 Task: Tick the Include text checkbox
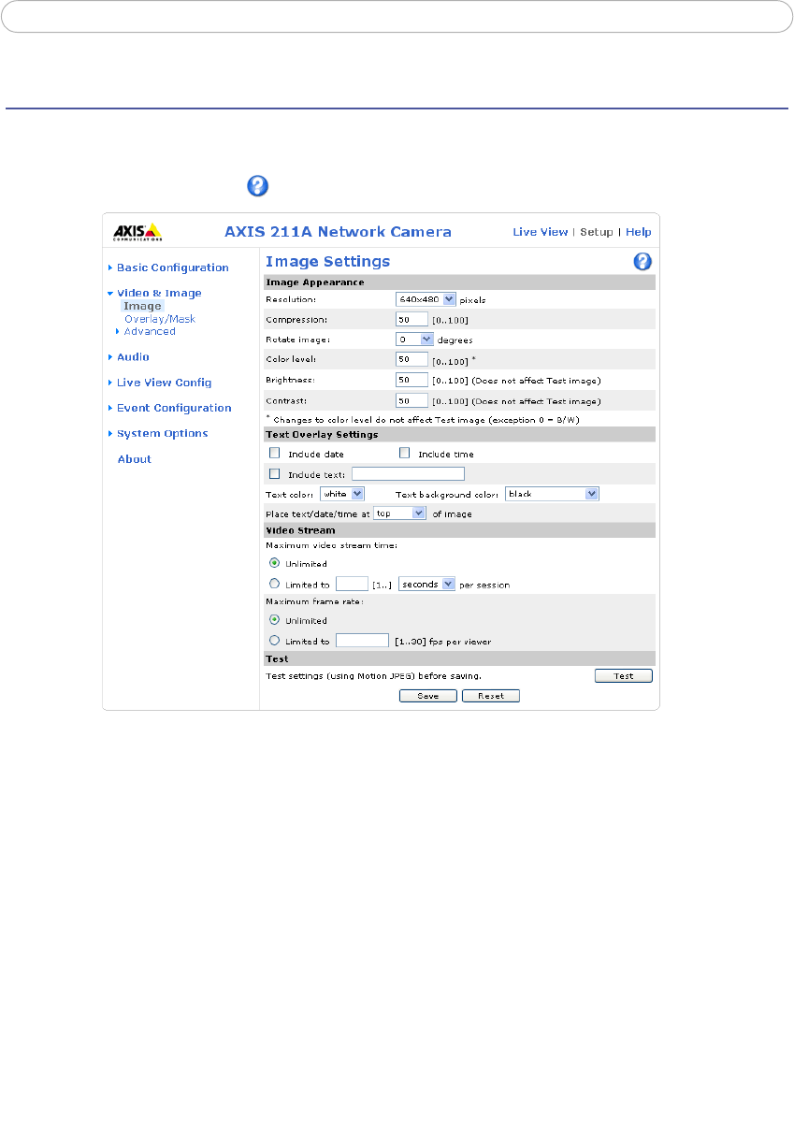click(275, 473)
